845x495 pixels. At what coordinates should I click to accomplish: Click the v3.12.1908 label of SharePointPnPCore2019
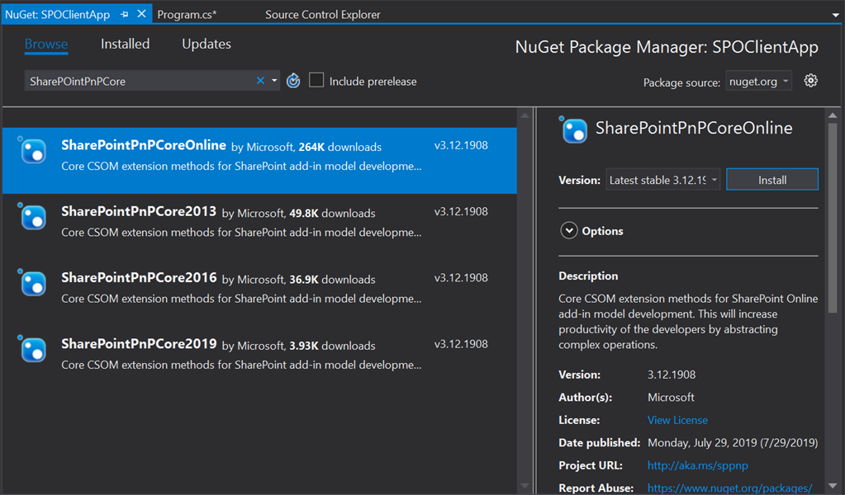point(461,344)
